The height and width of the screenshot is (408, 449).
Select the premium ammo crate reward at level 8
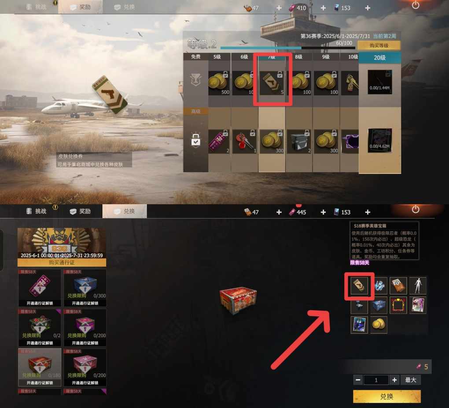298,142
